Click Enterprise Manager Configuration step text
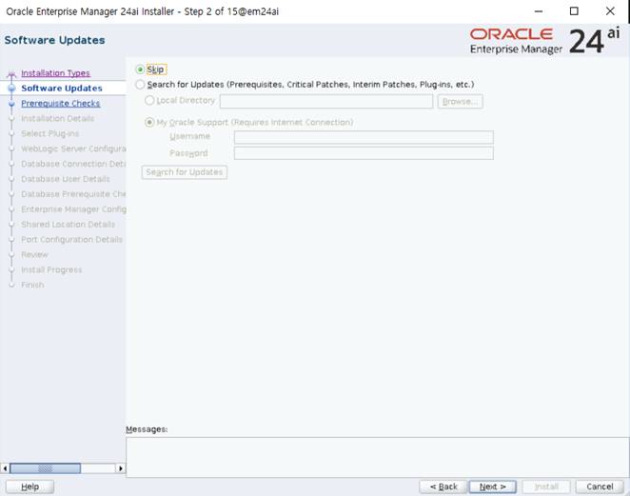 point(73,209)
